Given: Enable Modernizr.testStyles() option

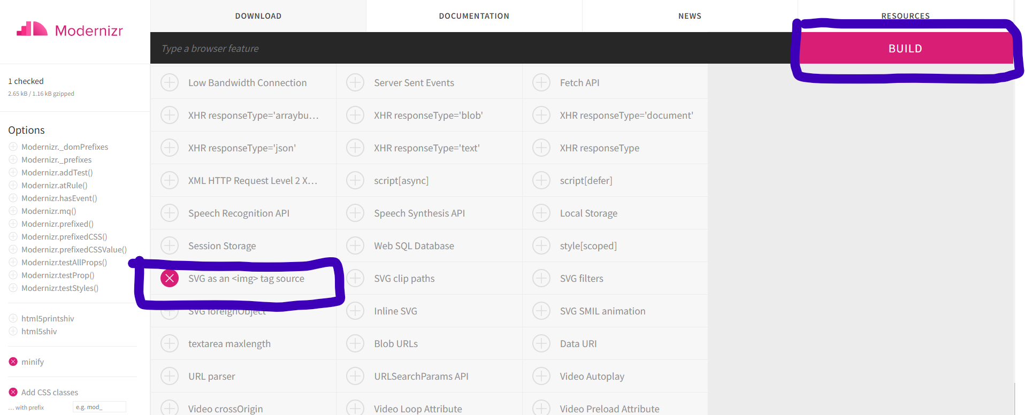Looking at the screenshot, I should click(x=13, y=288).
